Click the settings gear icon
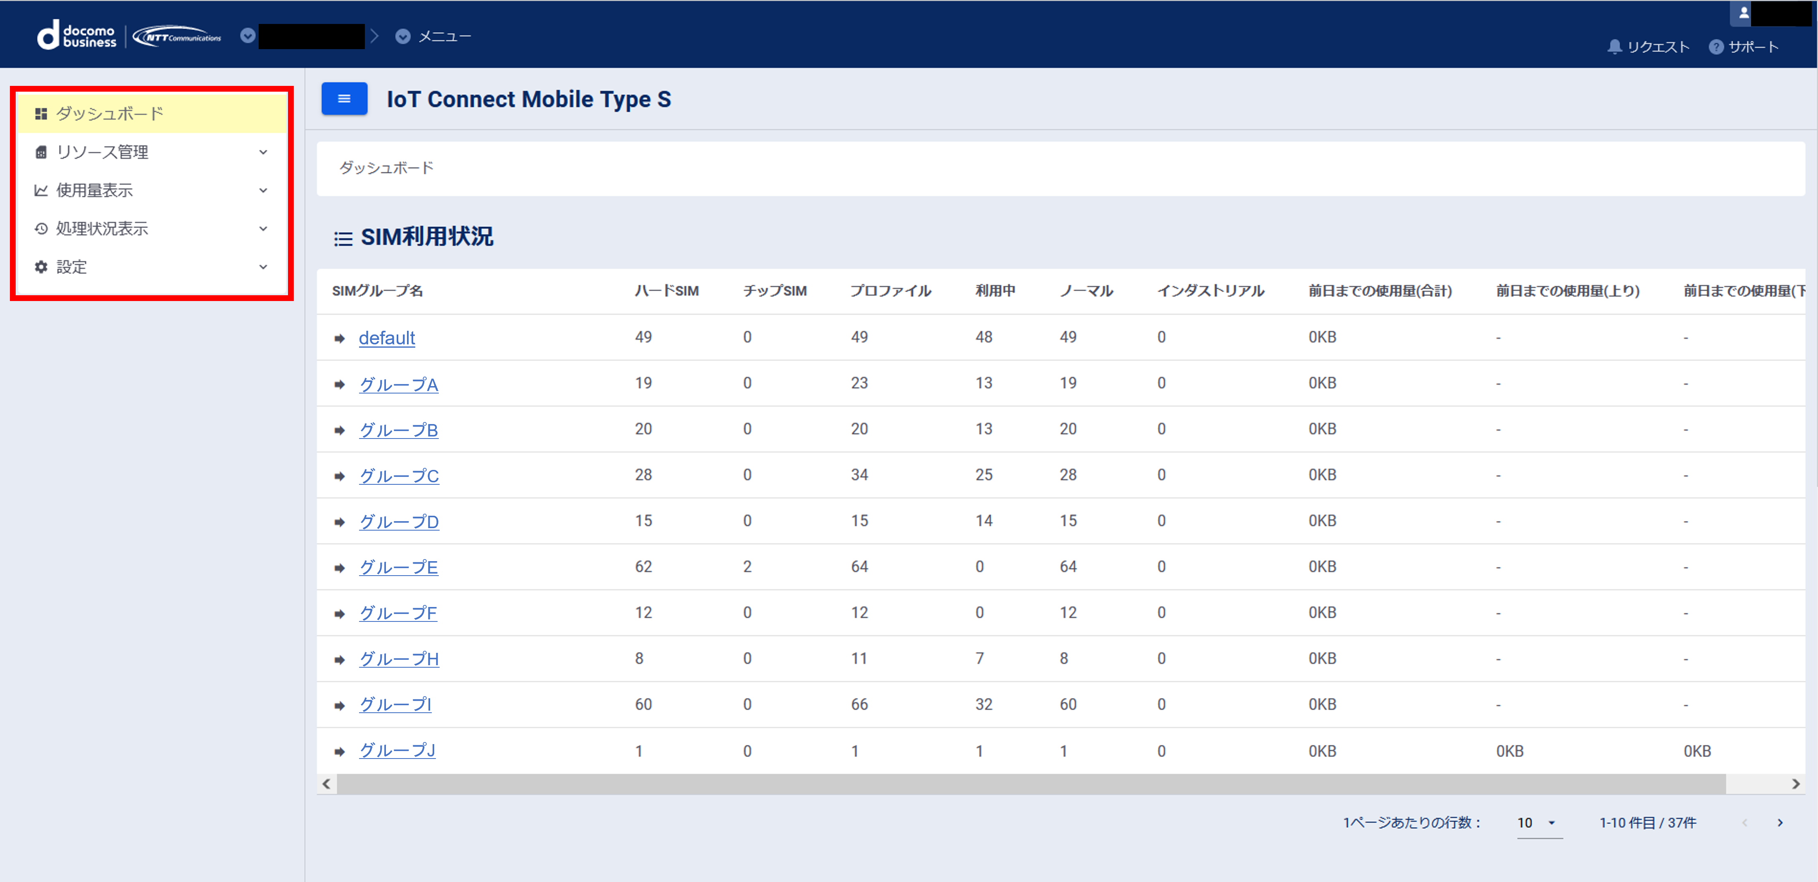1818x882 pixels. tap(41, 267)
